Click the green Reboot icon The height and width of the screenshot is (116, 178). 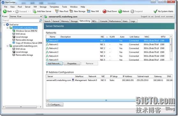pyautogui.click(x=120, y=11)
